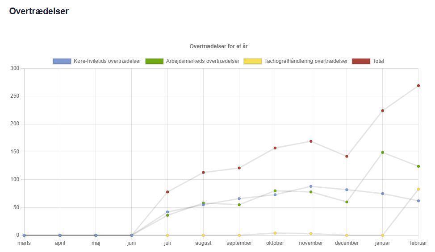Click the yellow Tachografhåndtering point for oktober
Viewport: 435px width, 252px height.
(x=275, y=233)
